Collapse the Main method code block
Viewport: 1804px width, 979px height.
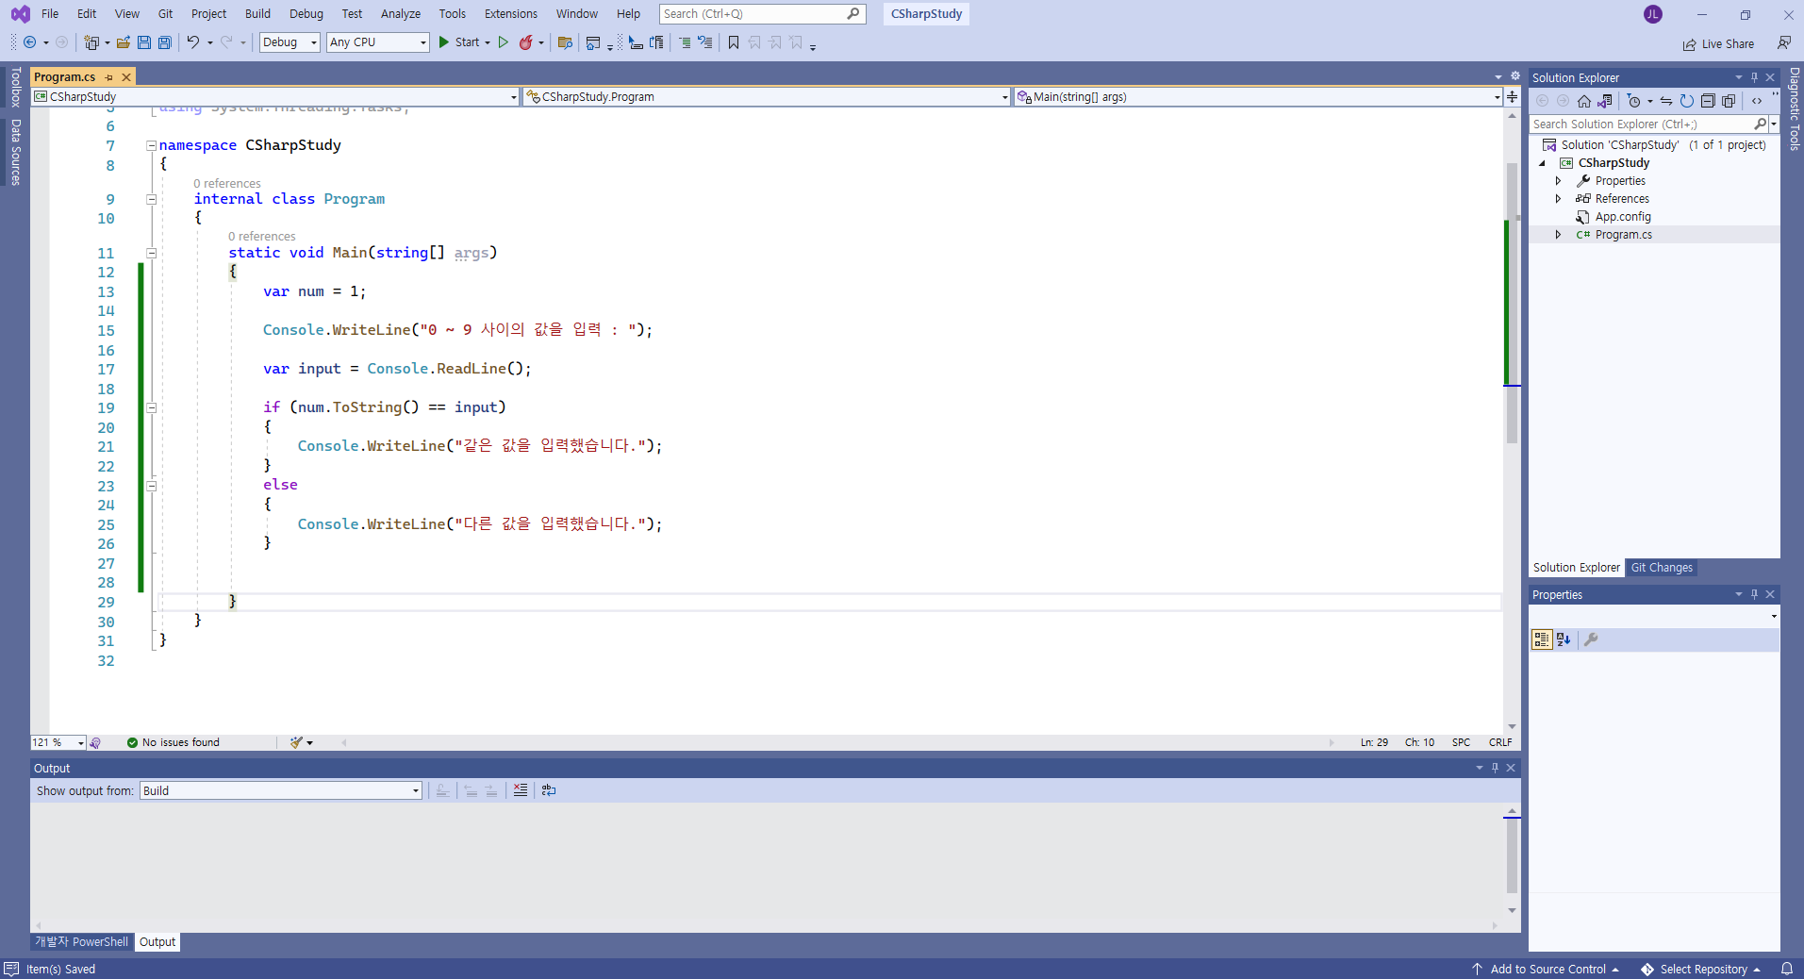(151, 253)
